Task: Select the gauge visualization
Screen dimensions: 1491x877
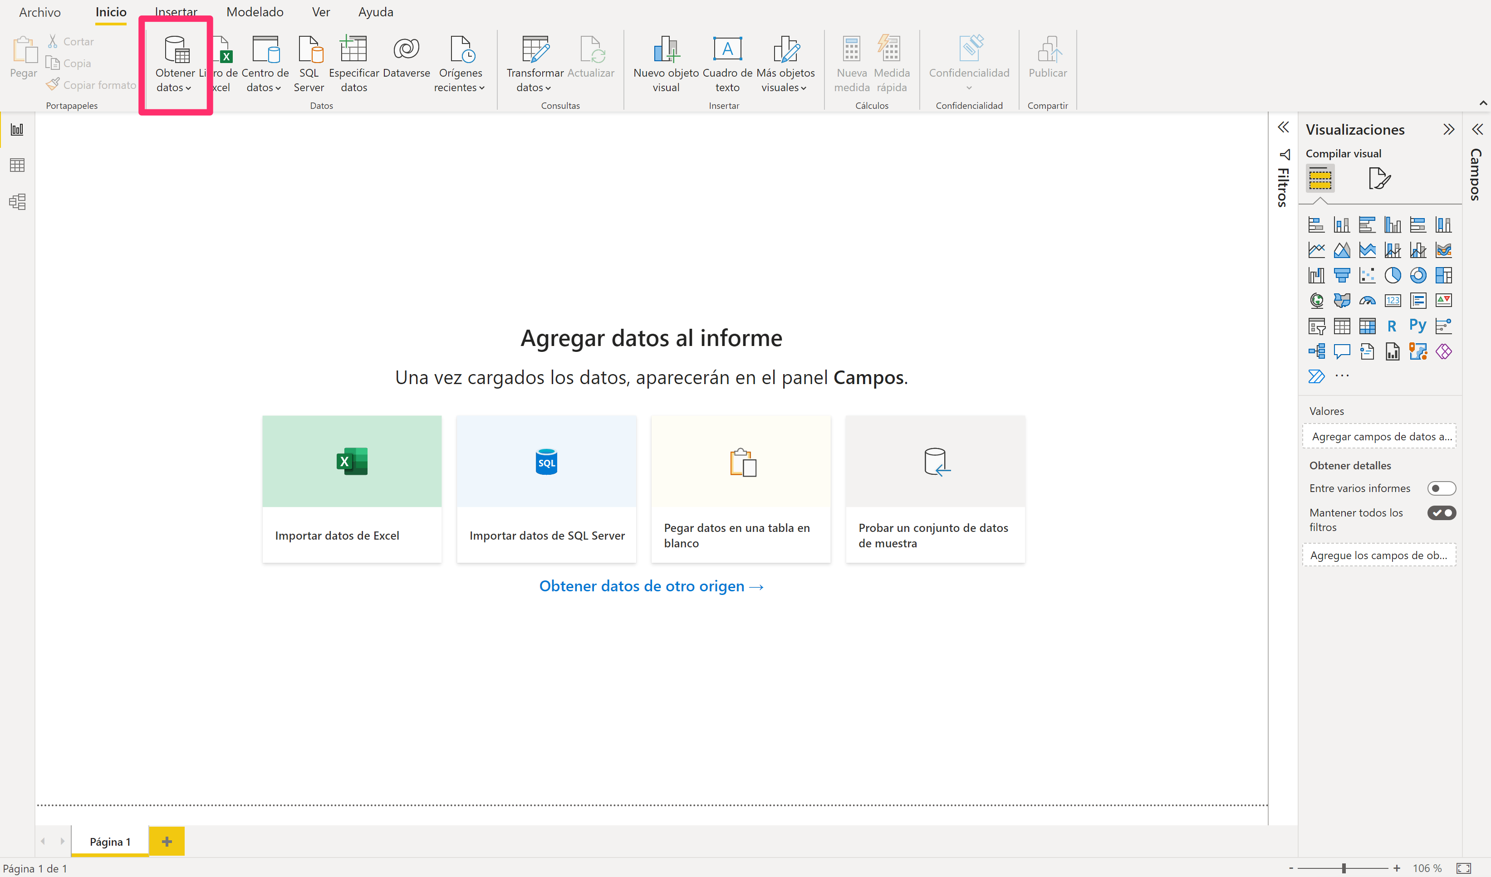Action: 1367,300
